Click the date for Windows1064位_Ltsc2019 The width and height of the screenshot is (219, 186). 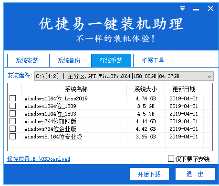coord(184,98)
